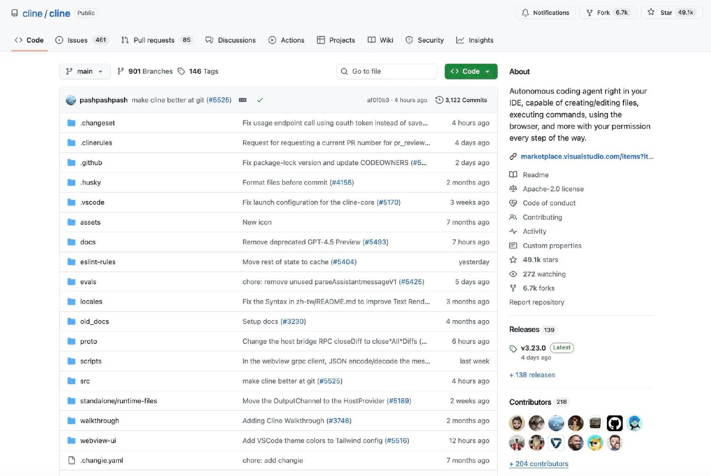Open the proto folder icon

coord(71,341)
